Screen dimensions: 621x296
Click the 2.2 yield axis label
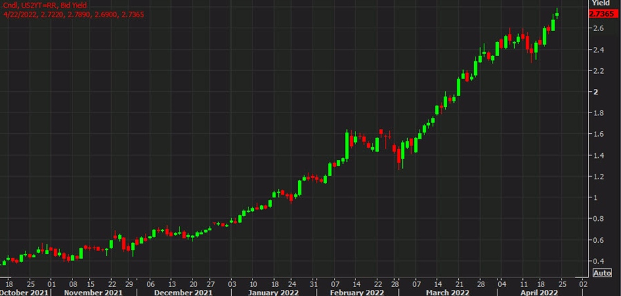click(598, 70)
